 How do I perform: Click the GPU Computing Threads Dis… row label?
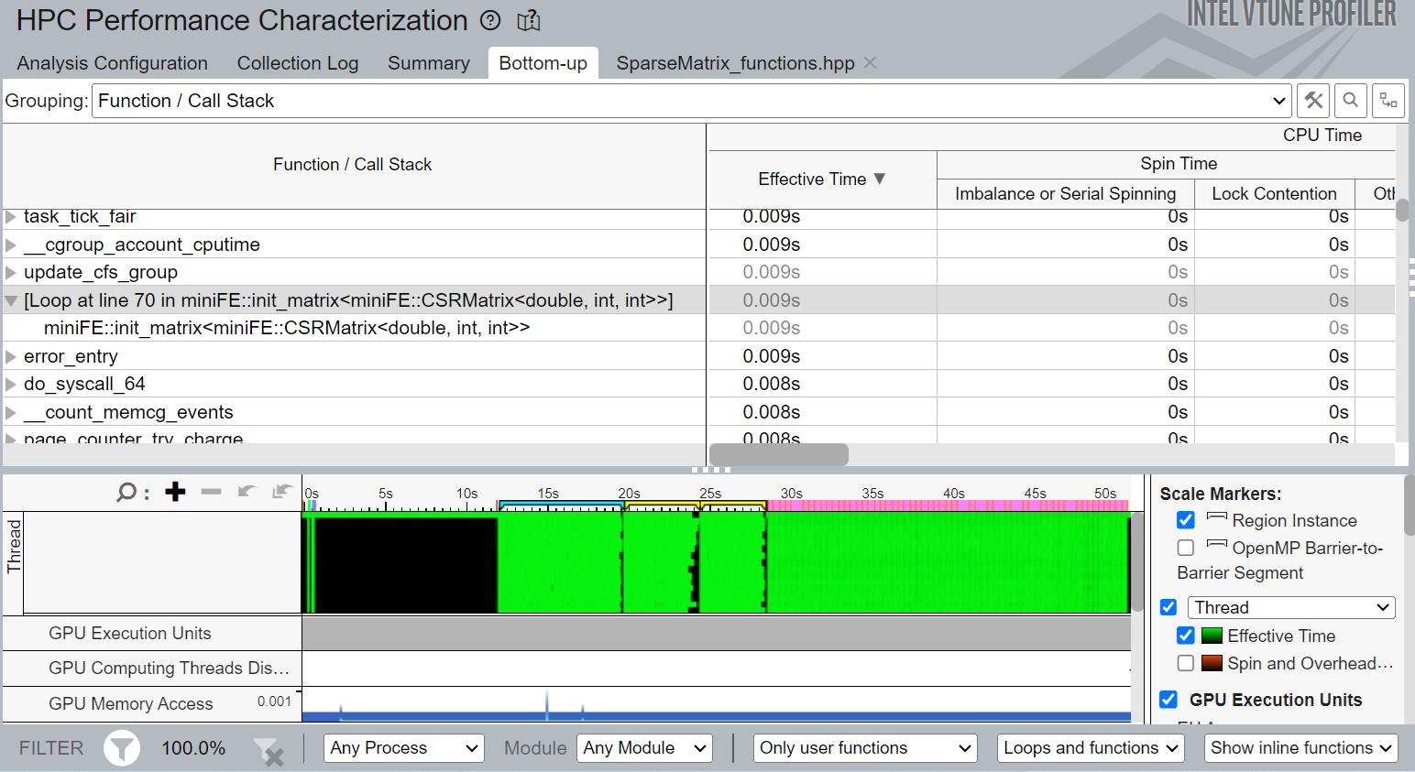pos(169,669)
